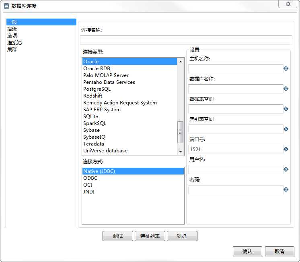300x262 pixels.
Task: Cancel the dialog with 取消
Action: pyautogui.click(x=279, y=251)
